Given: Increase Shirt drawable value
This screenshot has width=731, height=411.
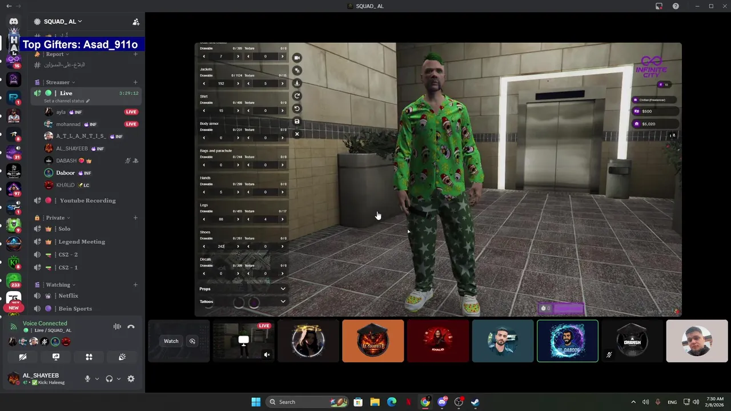Looking at the screenshot, I should click(238, 111).
